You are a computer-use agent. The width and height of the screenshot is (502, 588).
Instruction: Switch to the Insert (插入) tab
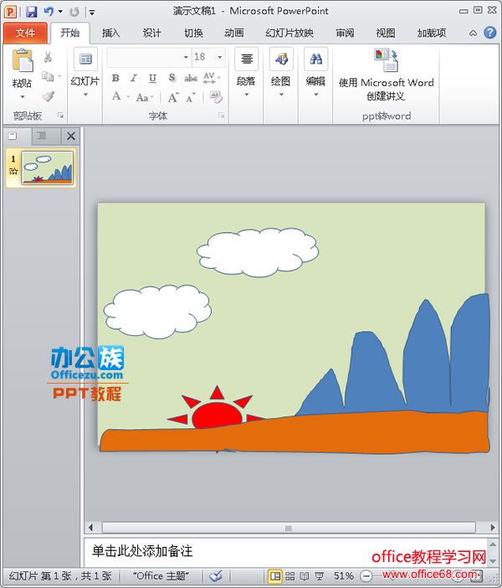tap(111, 34)
